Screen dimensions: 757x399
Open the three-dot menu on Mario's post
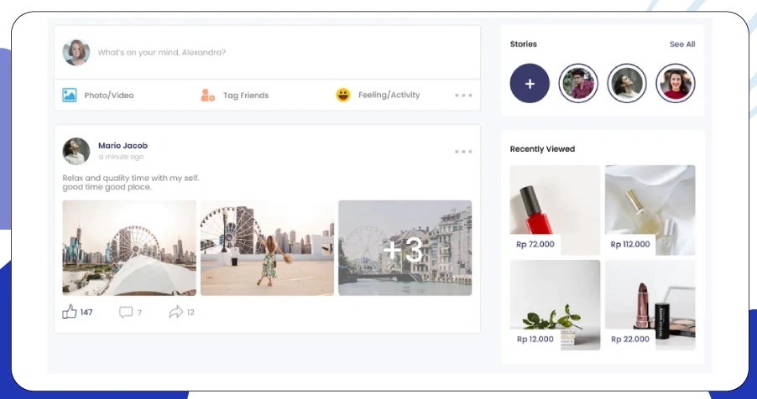coord(463,152)
